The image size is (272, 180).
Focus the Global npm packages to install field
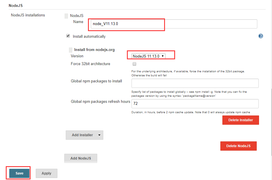195,83
